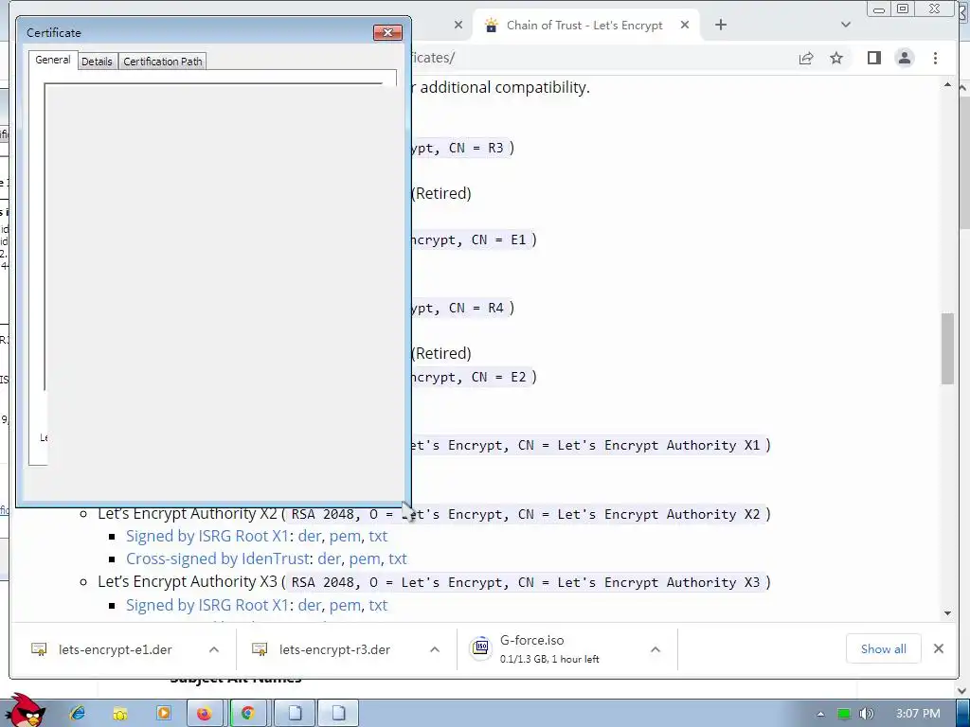Click the volume speaker icon in system tray
The width and height of the screenshot is (970, 727).
click(x=866, y=714)
